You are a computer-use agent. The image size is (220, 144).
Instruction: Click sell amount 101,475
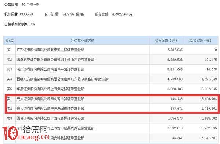pyautogui.click(x=211, y=59)
